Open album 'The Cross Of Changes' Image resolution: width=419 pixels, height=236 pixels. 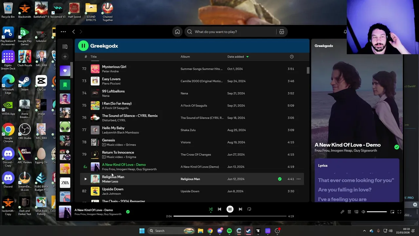tap(196, 154)
